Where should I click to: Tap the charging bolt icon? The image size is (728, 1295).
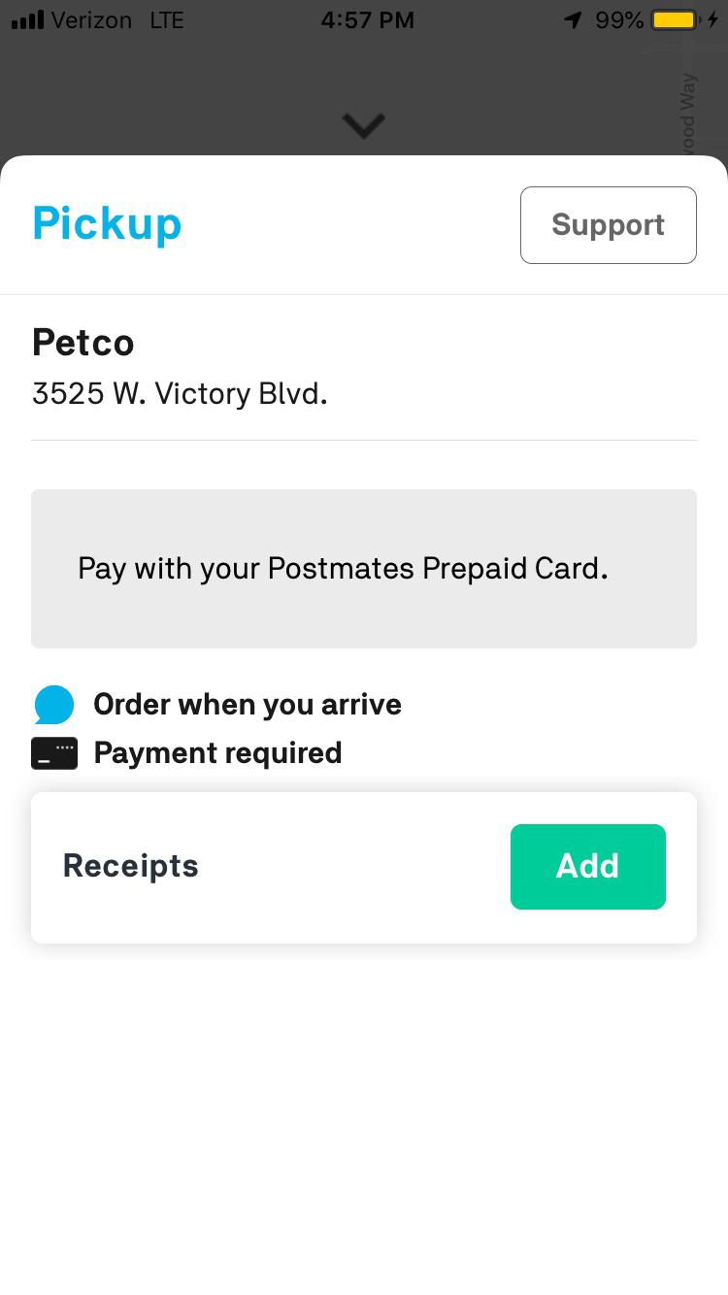[x=713, y=20]
